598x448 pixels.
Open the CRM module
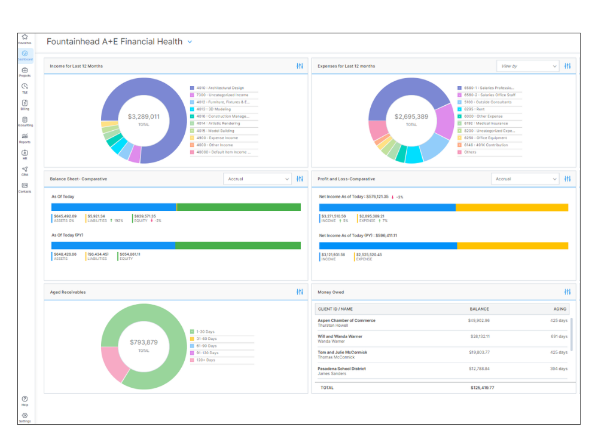25,171
